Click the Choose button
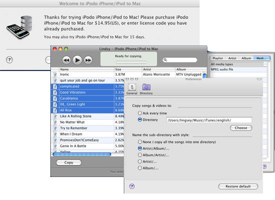 [x=241, y=128]
